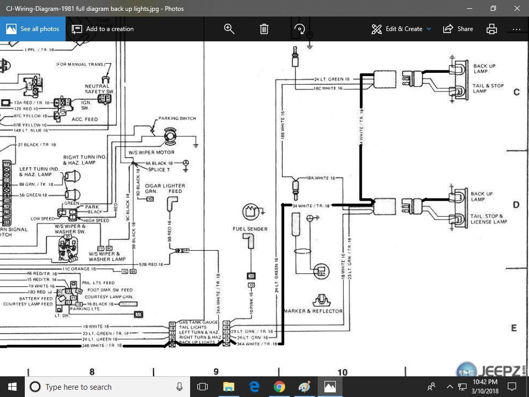Delete the photo with trash icon
Viewport: 529px width, 397px height.
[x=264, y=29]
